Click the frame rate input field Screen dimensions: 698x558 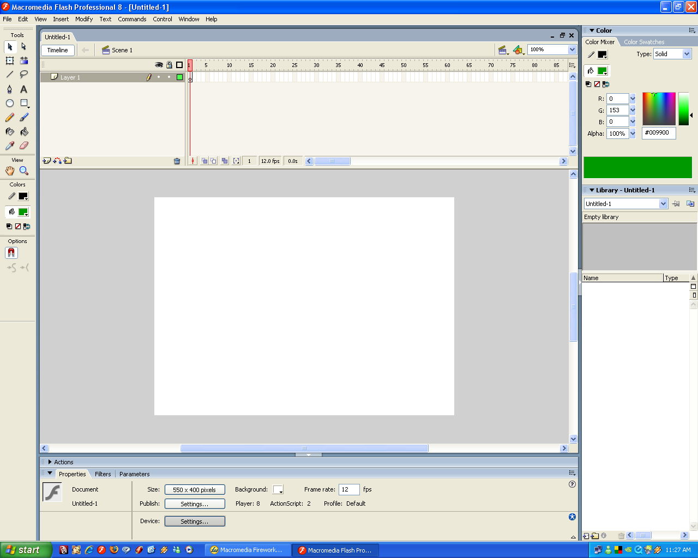point(349,489)
